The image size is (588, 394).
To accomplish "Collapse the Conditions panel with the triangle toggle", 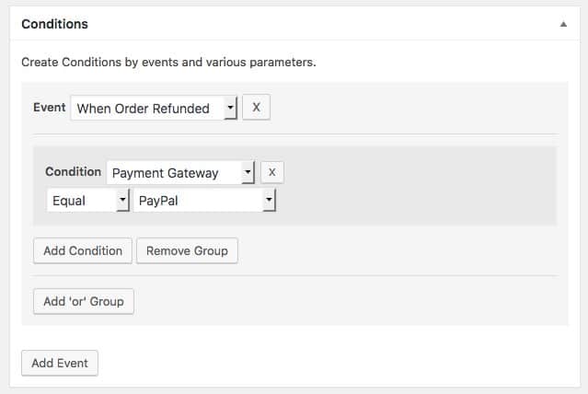I will [x=563, y=25].
